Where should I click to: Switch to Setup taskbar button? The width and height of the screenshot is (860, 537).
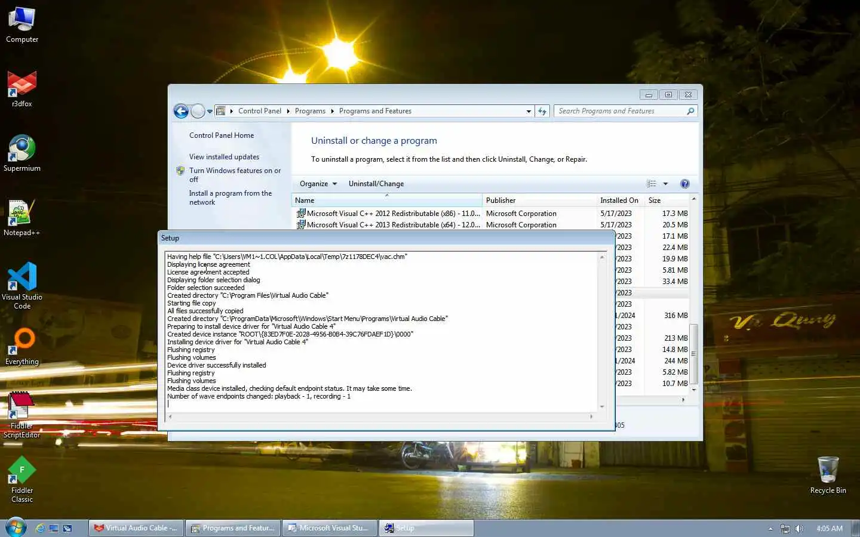[x=426, y=528]
